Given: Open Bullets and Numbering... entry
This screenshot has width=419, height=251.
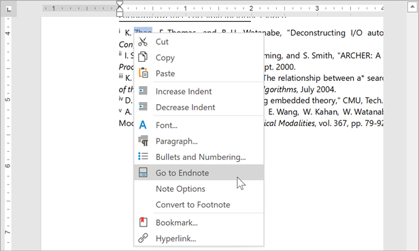Looking at the screenshot, I should click(199, 156).
